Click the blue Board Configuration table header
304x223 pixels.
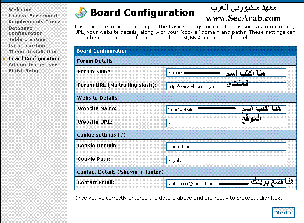(x=186, y=51)
